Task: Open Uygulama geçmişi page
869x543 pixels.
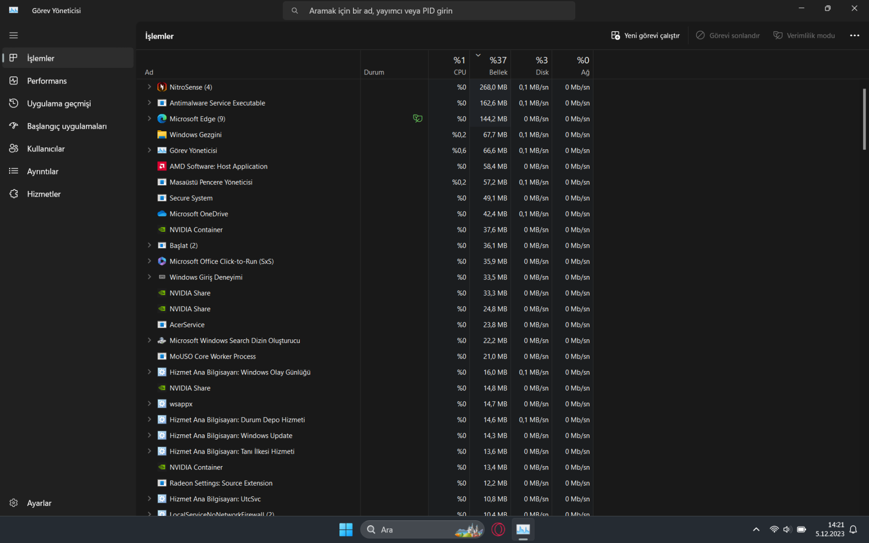Action: (x=68, y=103)
